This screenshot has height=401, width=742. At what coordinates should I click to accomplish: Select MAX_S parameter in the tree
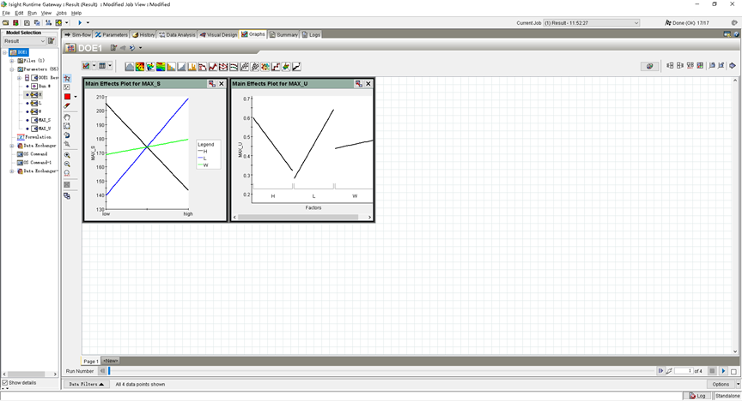pyautogui.click(x=43, y=120)
